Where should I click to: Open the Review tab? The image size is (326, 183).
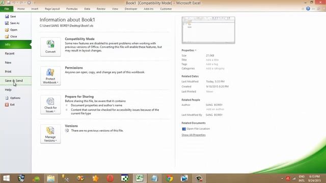point(101,9)
